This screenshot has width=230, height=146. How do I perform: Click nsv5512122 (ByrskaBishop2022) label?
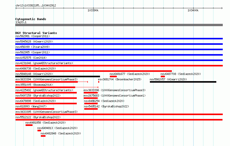(x=38, y=117)
